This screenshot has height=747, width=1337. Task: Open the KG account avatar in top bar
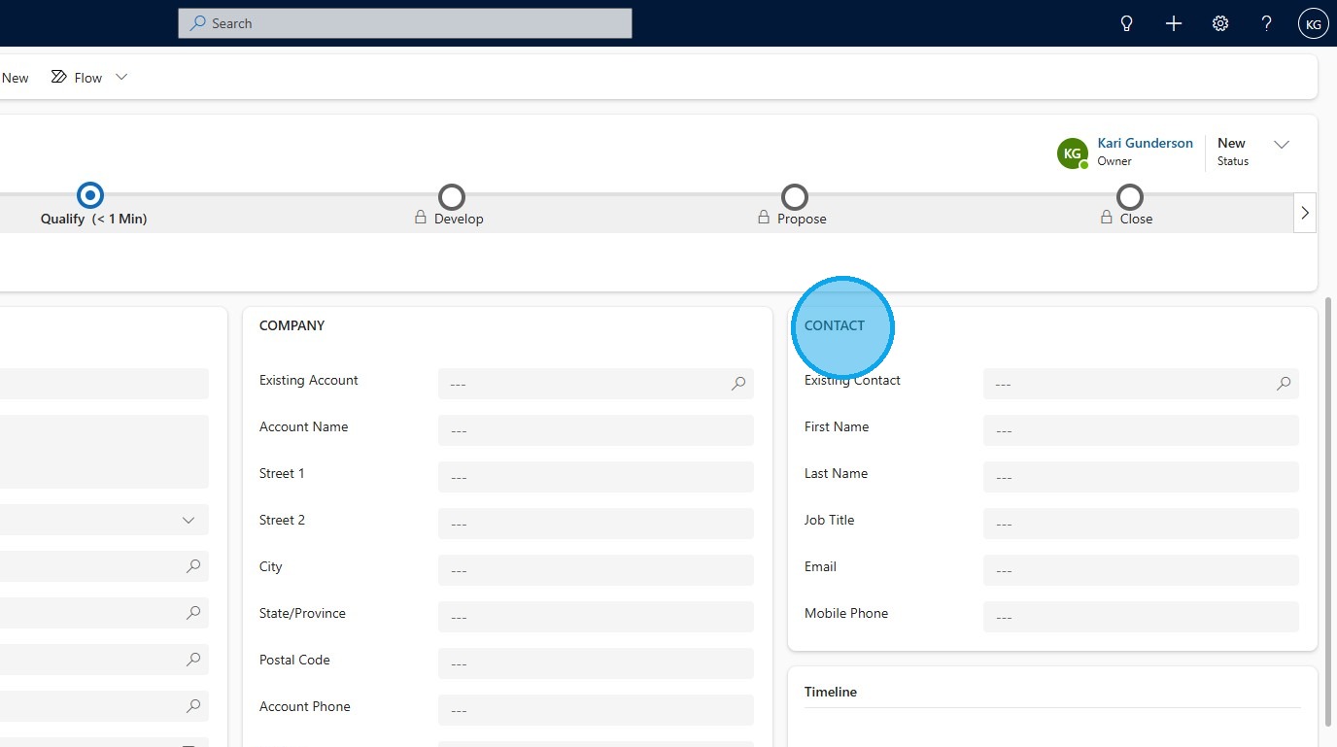tap(1314, 23)
